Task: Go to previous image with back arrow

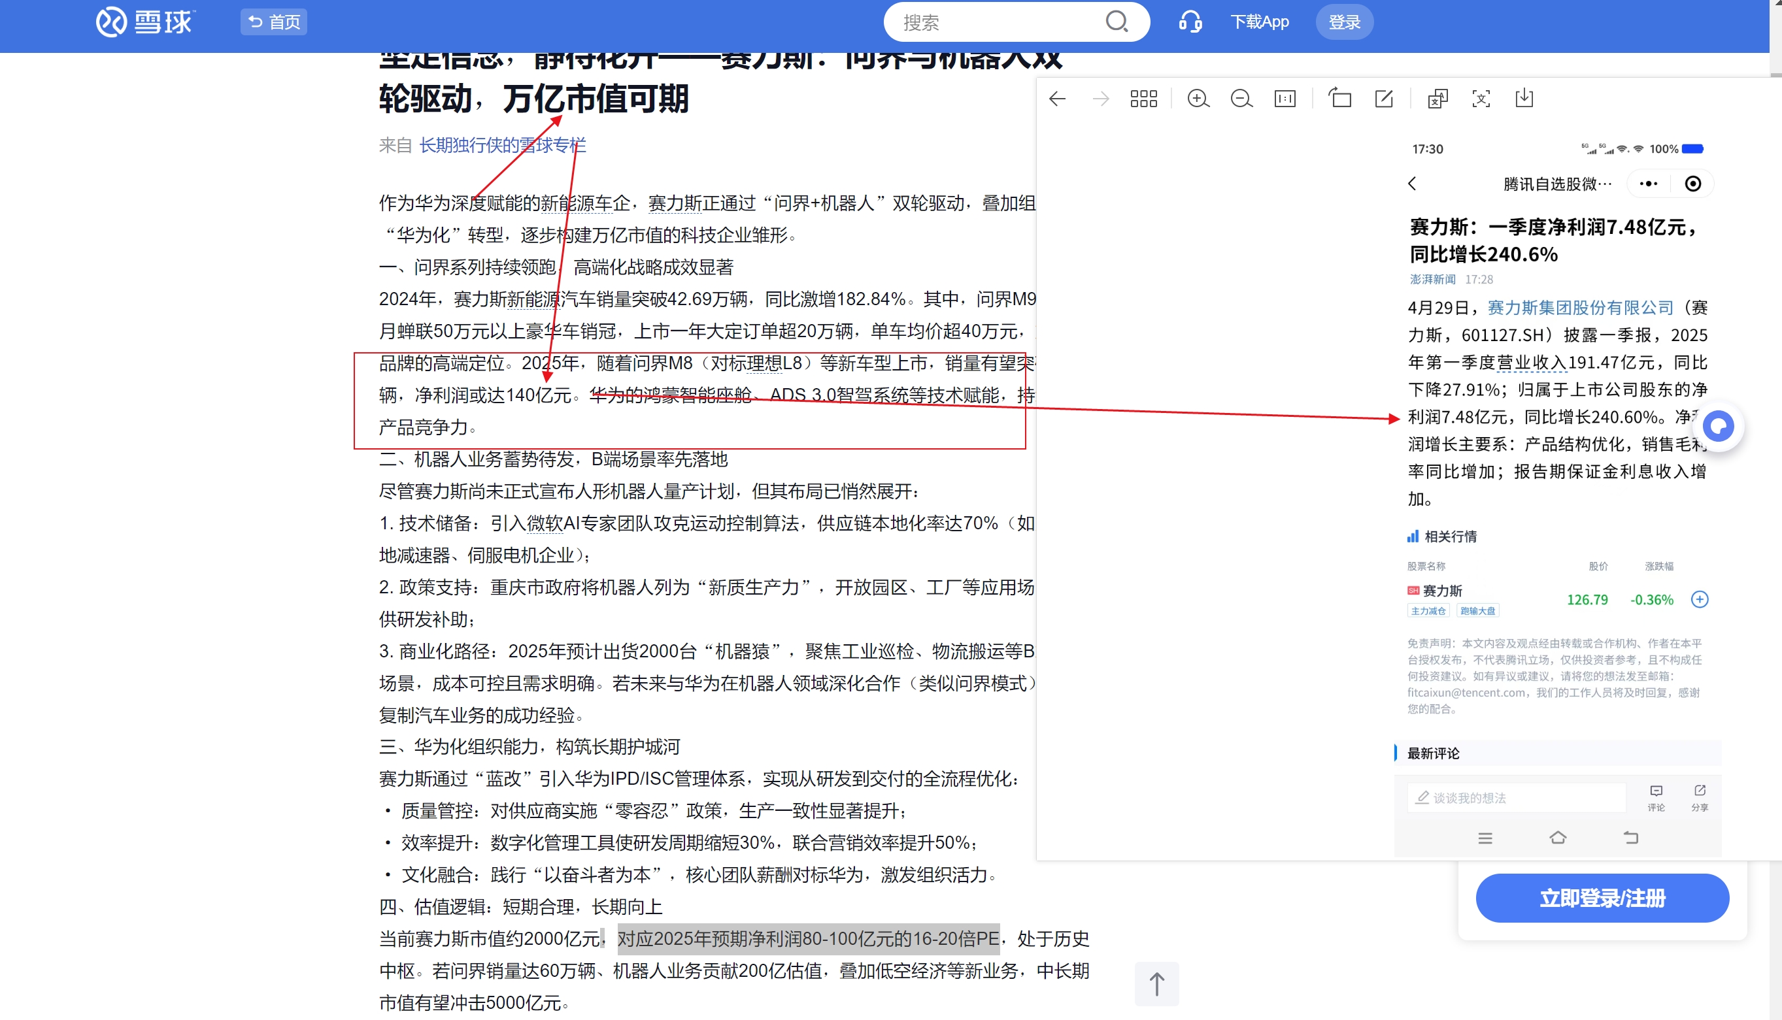Action: [1058, 99]
